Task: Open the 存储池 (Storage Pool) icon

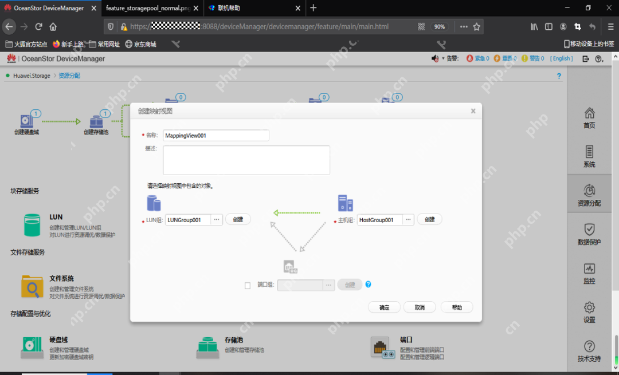Action: (207, 345)
